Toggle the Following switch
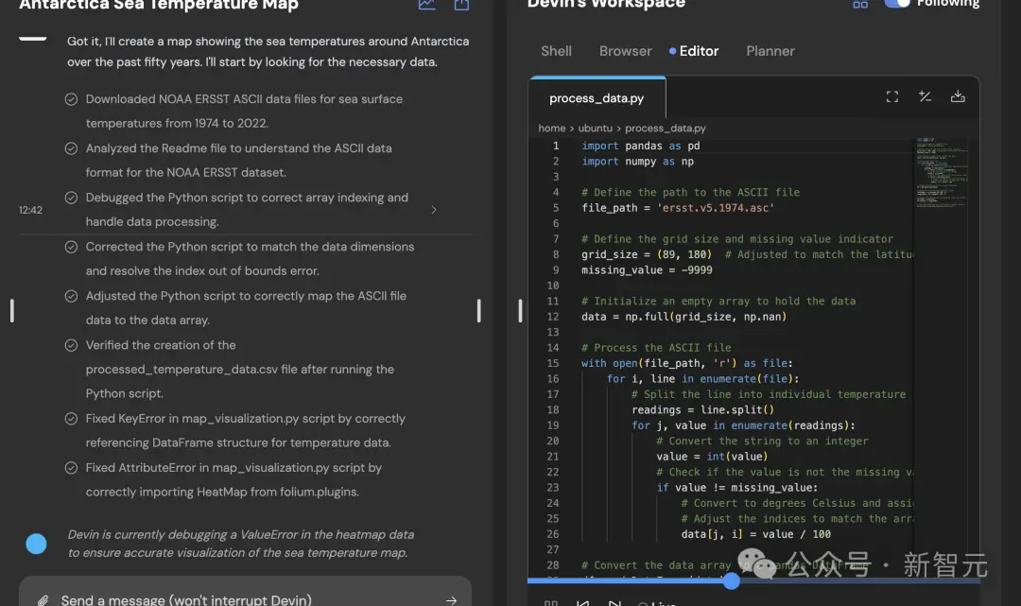The width and height of the screenshot is (1021, 606). [896, 3]
